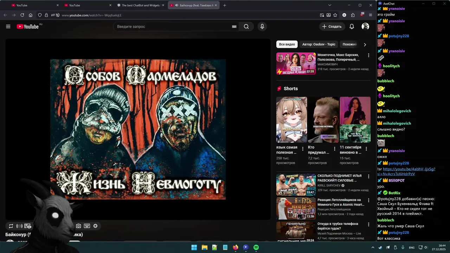450x253 pixels.
Task: Open the site permissions icon in the address bar
Action: [53, 15]
